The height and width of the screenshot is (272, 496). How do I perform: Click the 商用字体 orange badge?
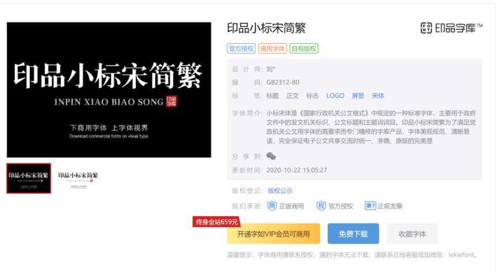point(272,48)
